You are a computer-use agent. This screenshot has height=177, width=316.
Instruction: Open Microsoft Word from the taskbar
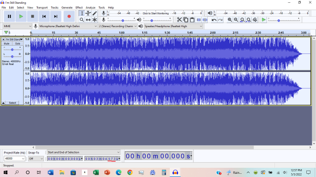point(51,172)
